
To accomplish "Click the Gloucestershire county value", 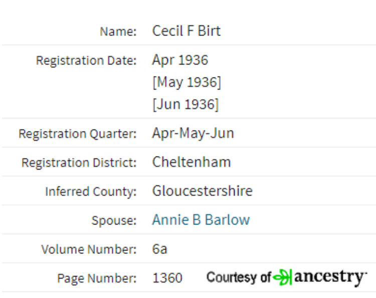I will [203, 191].
